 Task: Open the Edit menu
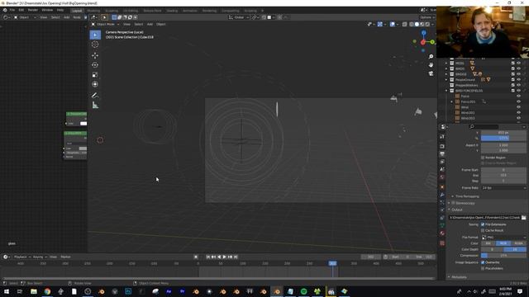[21, 10]
